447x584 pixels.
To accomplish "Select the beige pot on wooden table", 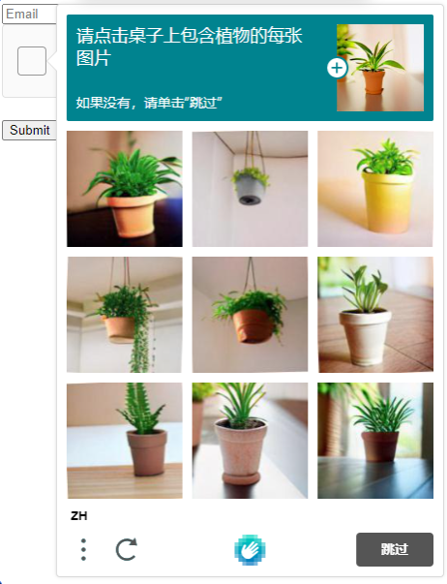I will point(375,315).
